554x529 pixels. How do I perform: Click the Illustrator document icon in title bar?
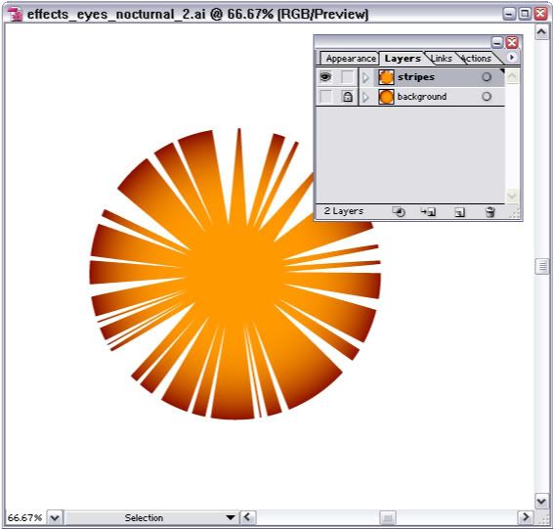[x=16, y=14]
